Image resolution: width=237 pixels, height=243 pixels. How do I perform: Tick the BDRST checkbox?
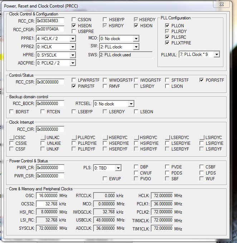[11, 111]
